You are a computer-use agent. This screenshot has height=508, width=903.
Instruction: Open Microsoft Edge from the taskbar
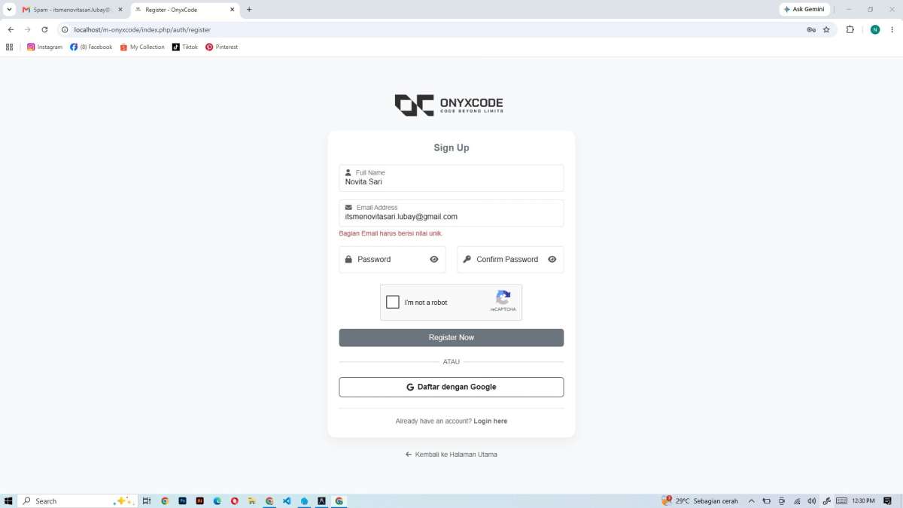pyautogui.click(x=217, y=501)
